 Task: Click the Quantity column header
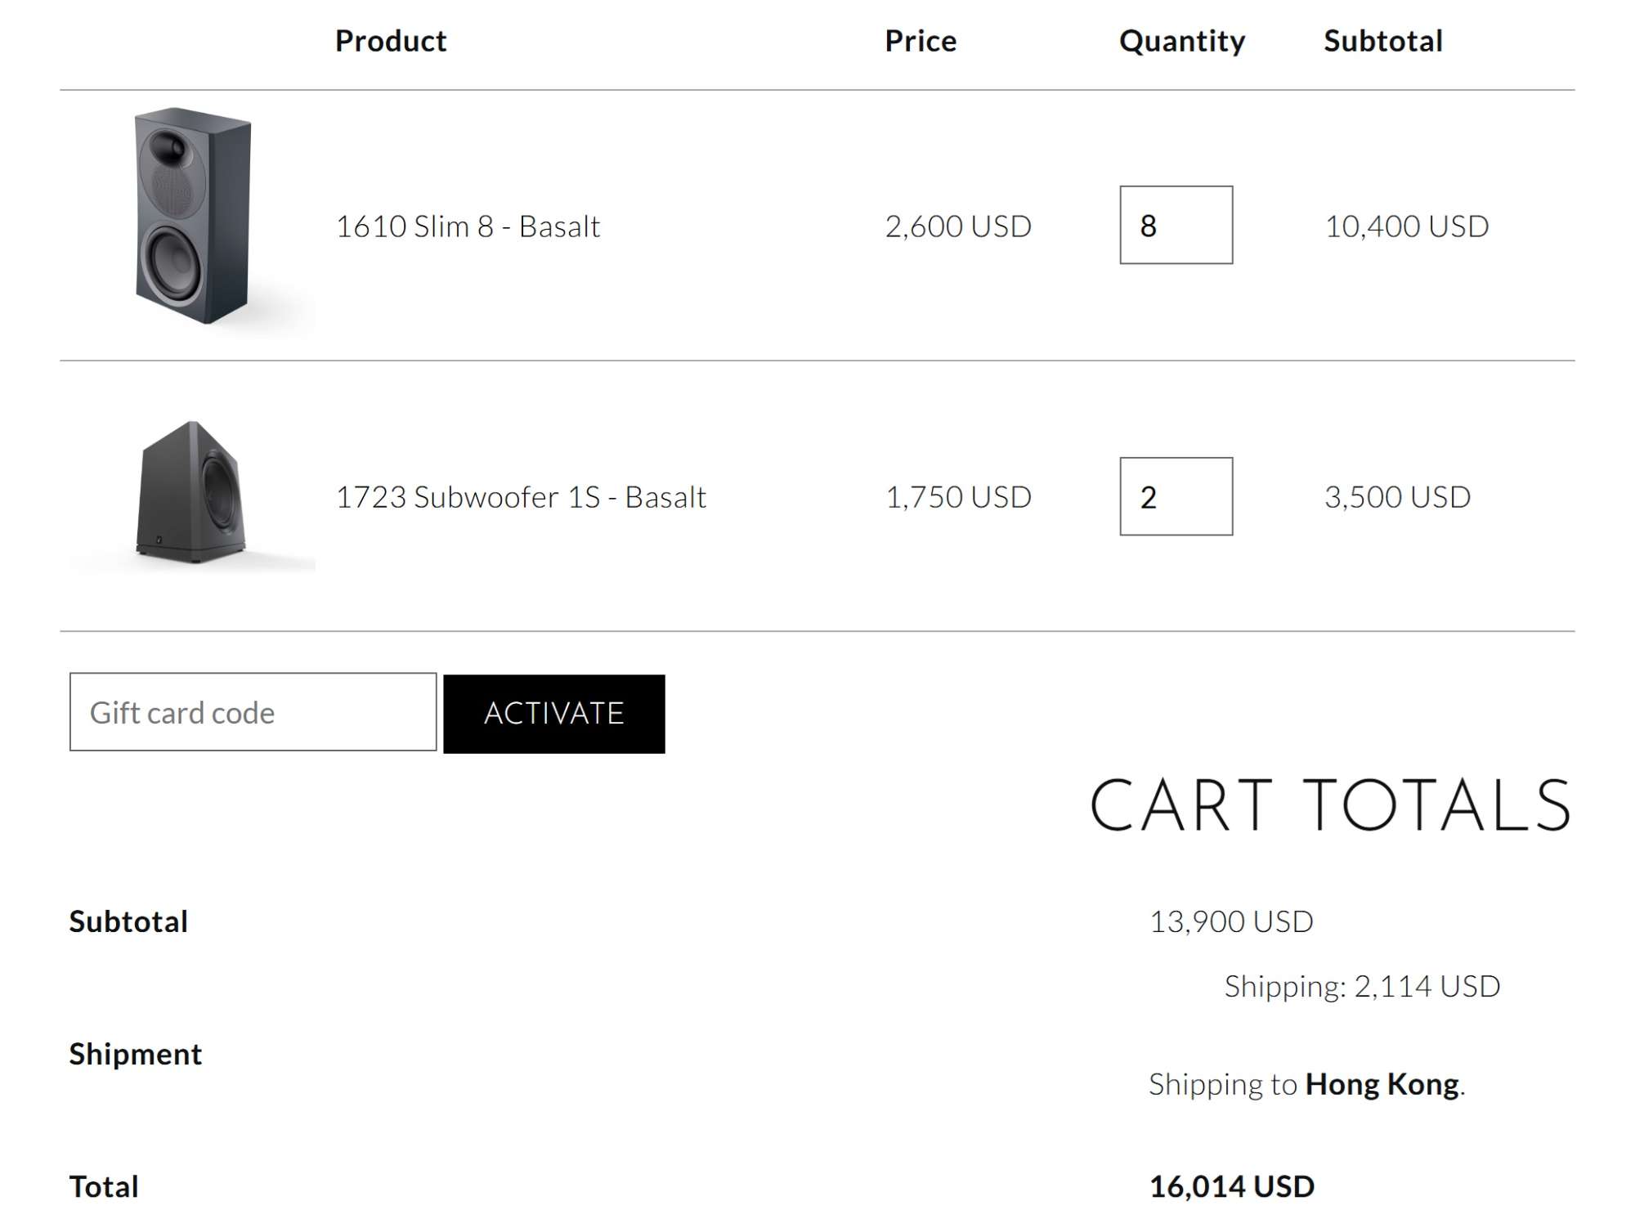coord(1182,42)
